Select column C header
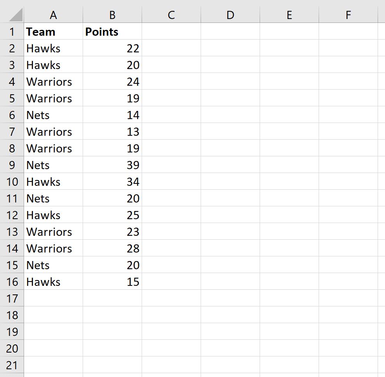385x377 pixels. pyautogui.click(x=171, y=15)
